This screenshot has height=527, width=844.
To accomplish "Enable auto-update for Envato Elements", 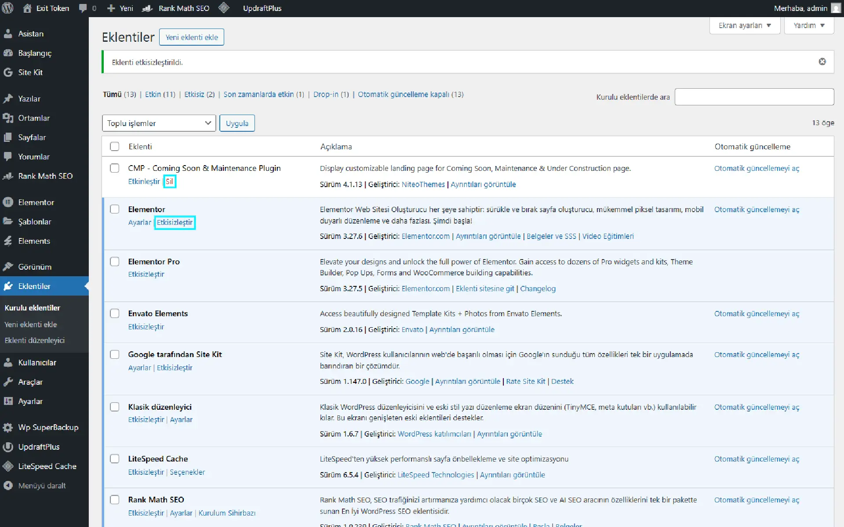I will coord(757,314).
